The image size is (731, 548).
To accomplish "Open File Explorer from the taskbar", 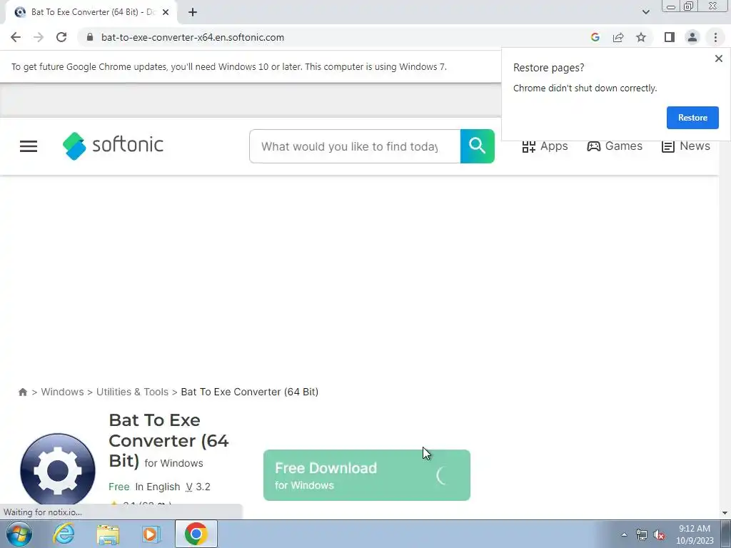I will [x=108, y=534].
